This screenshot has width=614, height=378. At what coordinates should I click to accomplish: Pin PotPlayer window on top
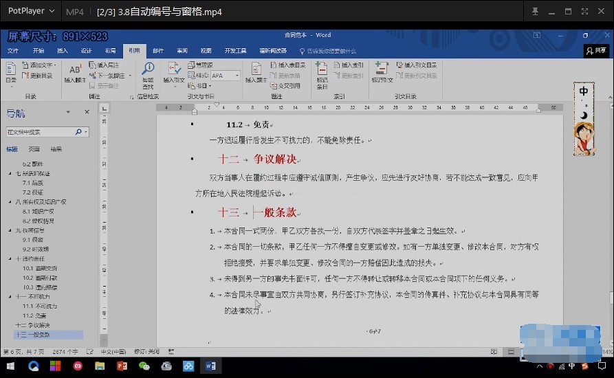(535, 12)
